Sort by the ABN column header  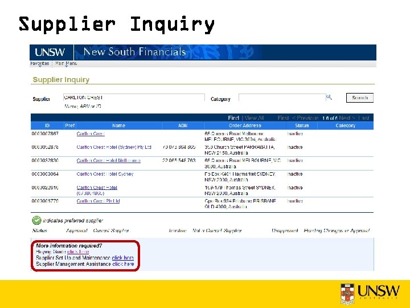183,125
